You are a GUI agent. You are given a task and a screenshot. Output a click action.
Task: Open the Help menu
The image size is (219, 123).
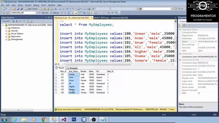(60, 5)
